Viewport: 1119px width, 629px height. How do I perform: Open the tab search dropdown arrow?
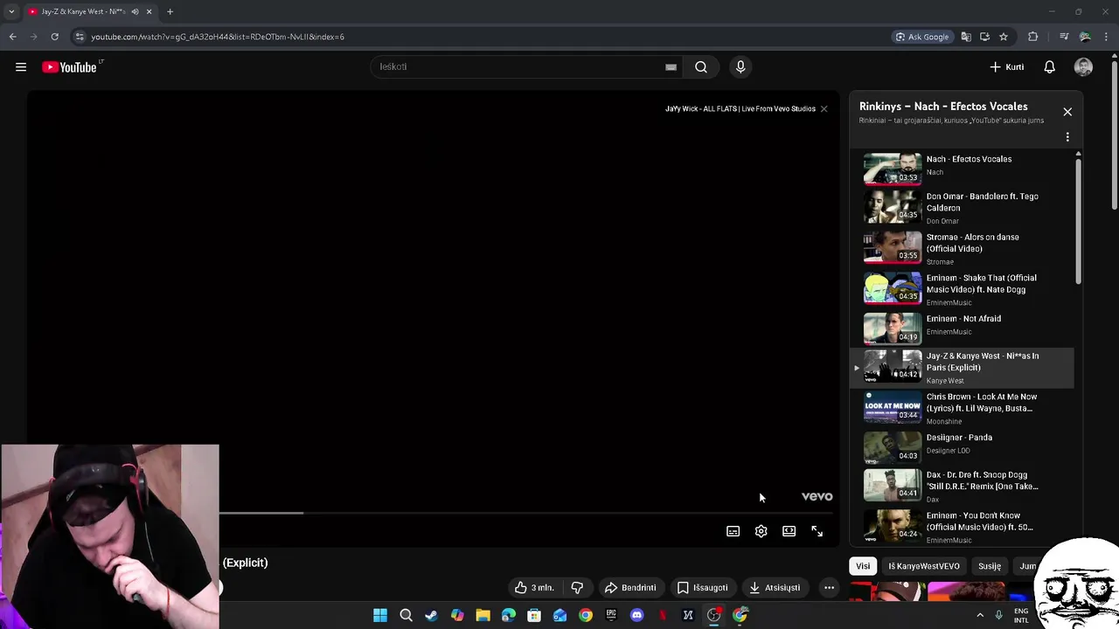pyautogui.click(x=11, y=11)
